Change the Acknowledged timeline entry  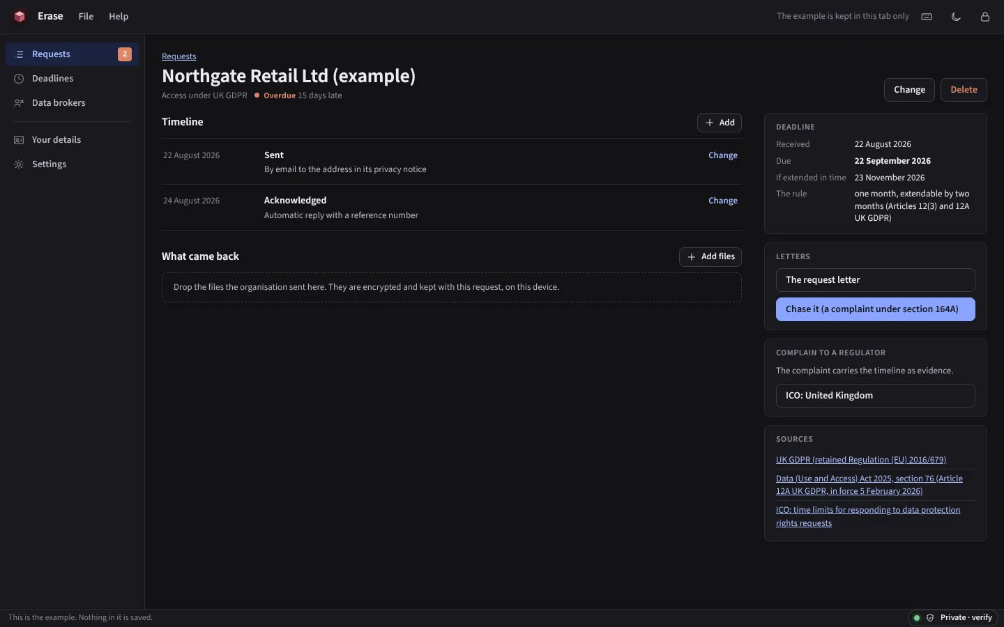pos(723,201)
